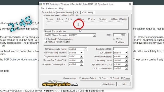Open the Help menu
The width and height of the screenshot is (164, 92).
(x=61, y=8)
